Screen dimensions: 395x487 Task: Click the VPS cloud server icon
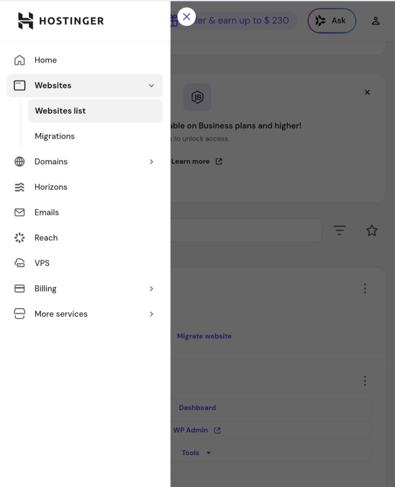point(19,263)
